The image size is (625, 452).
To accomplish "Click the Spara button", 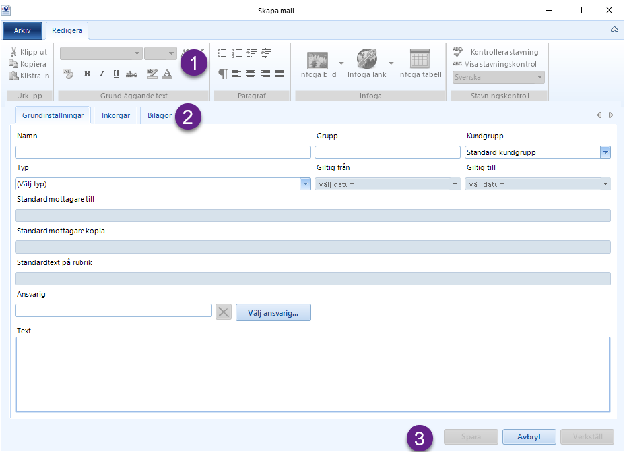I will [471, 436].
